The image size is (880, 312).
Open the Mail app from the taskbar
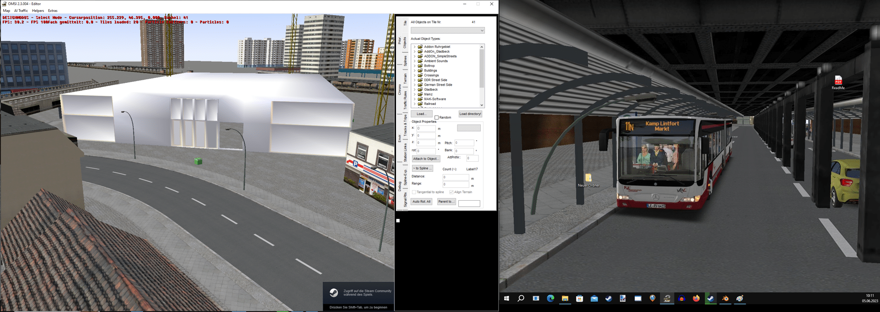(594, 299)
